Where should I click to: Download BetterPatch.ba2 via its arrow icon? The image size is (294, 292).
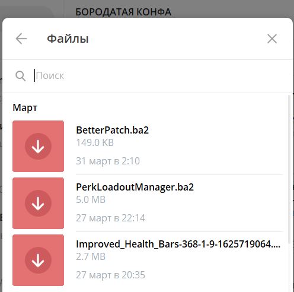click(38, 146)
